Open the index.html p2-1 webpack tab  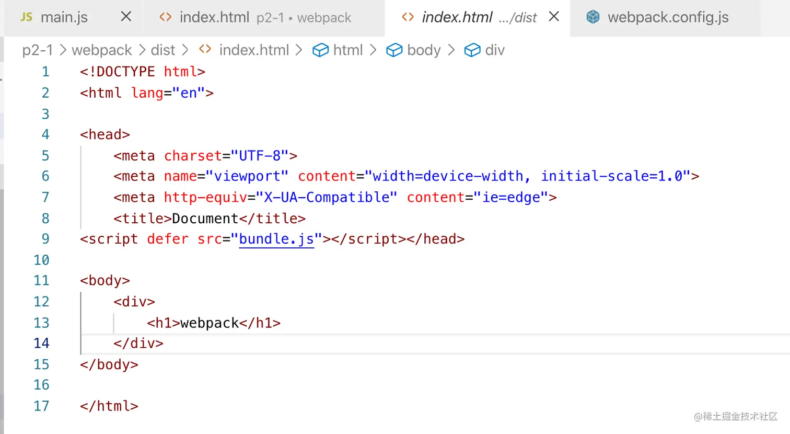click(264, 18)
